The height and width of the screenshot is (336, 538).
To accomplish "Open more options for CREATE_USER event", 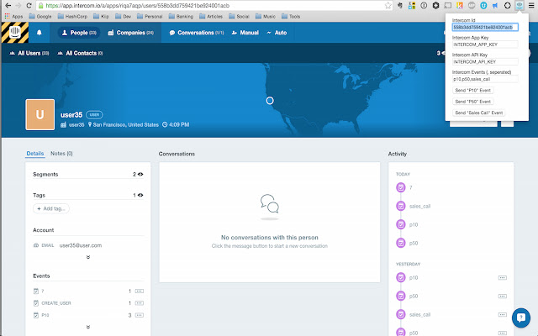I will pyautogui.click(x=140, y=302).
